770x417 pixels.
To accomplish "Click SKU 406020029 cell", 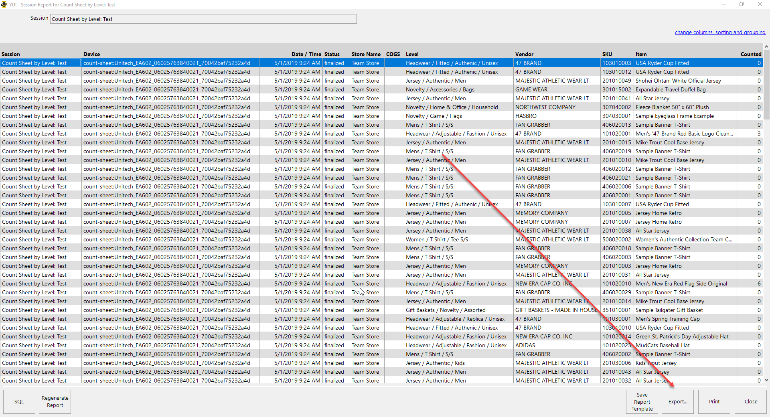I will [616, 292].
